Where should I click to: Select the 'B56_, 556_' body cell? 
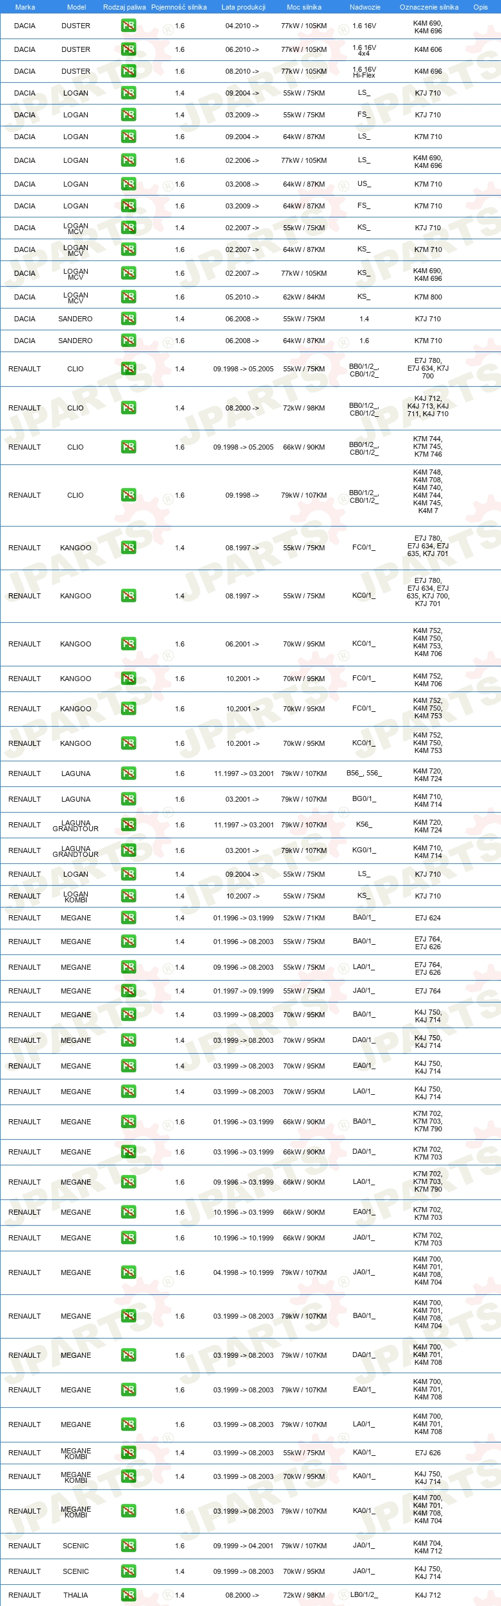point(364,773)
